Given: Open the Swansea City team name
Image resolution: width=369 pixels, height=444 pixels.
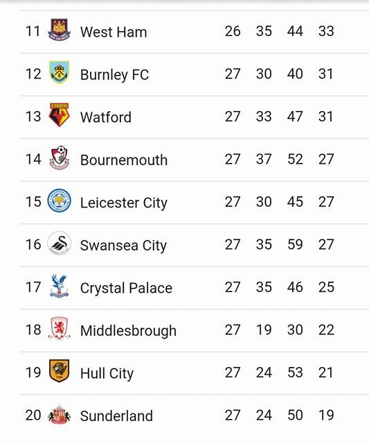Looking at the screenshot, I should click(123, 246).
